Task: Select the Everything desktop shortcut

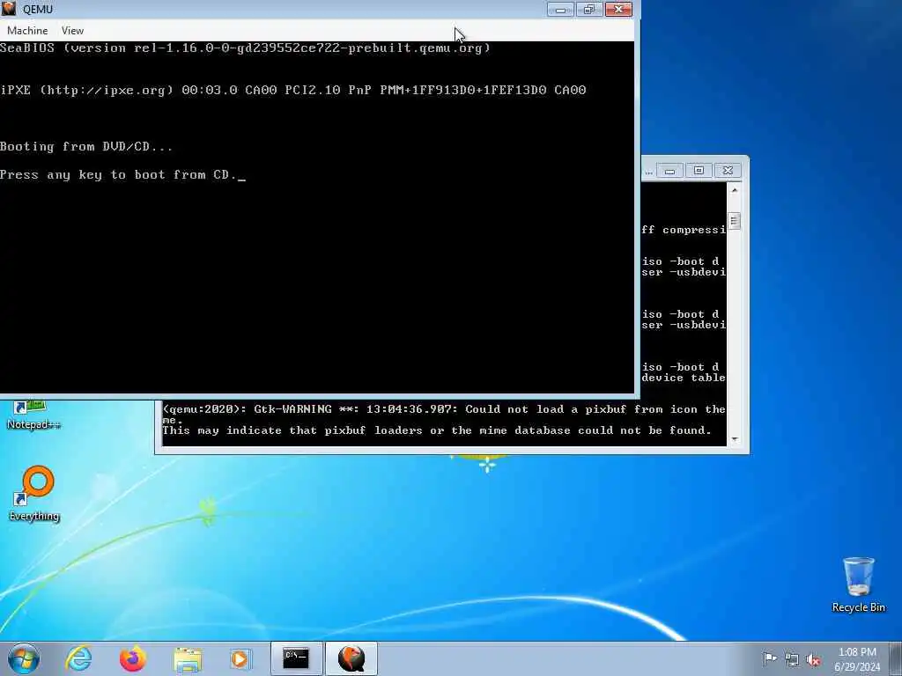Action: 34,495
